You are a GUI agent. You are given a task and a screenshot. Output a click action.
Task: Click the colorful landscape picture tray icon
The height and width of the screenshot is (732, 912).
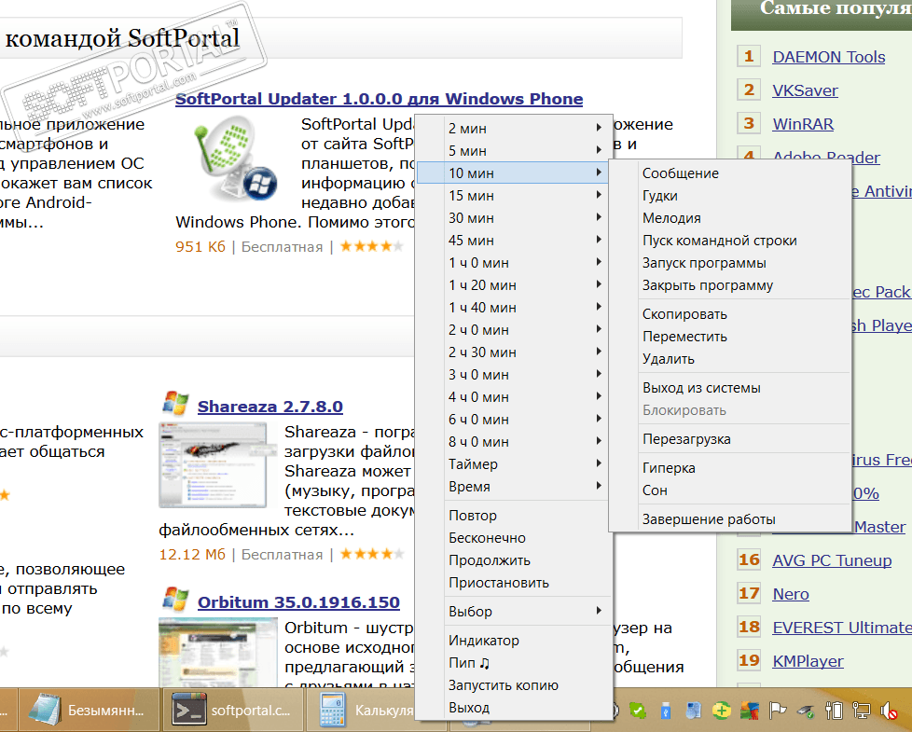750,710
